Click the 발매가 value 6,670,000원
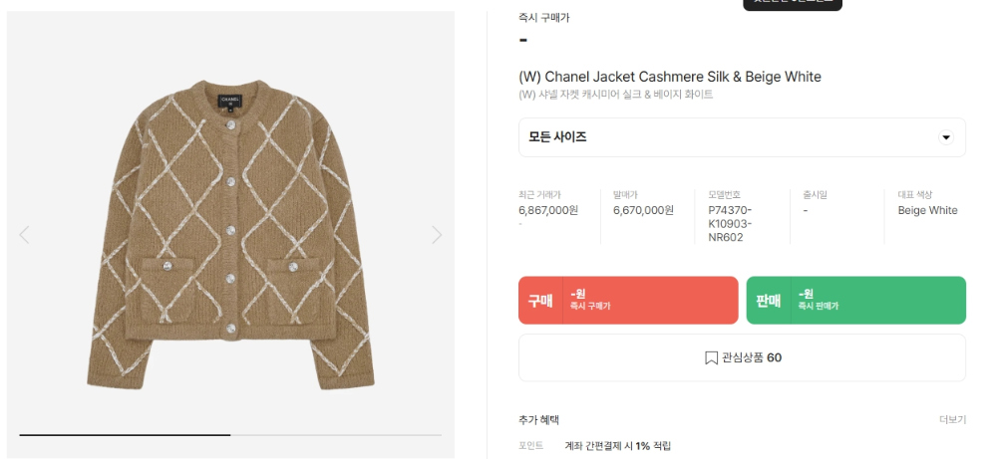 [x=643, y=210]
